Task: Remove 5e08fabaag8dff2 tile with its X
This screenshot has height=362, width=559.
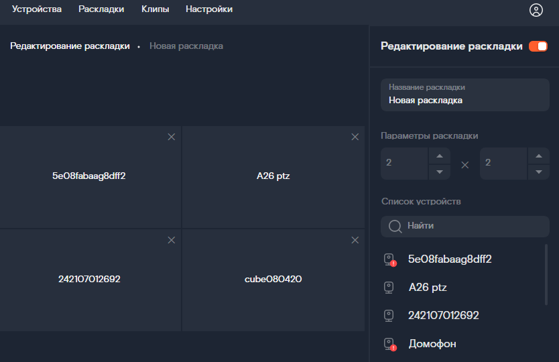Action: point(172,137)
